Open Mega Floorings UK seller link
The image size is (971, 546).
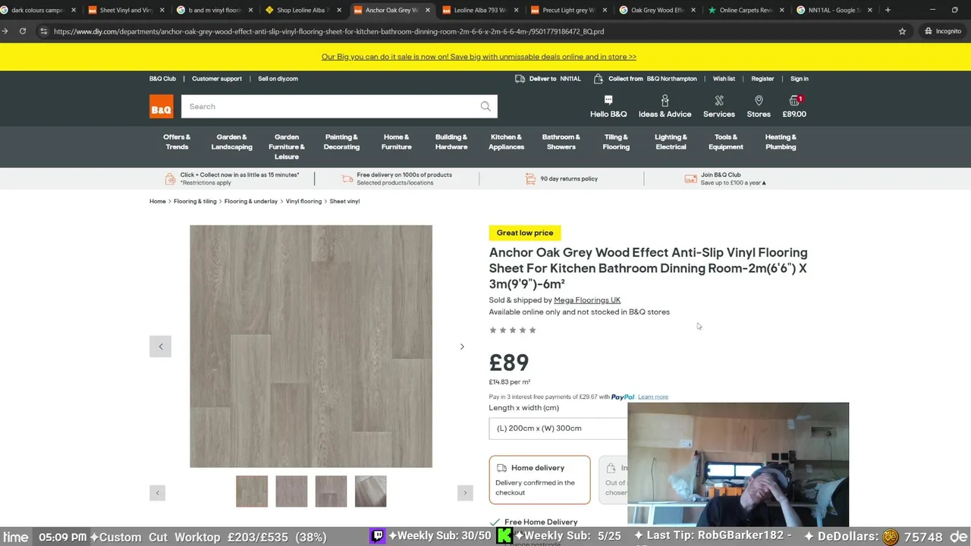point(587,300)
